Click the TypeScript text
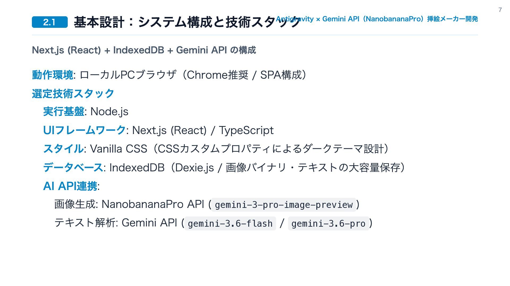The height and width of the screenshot is (286, 510). point(246,130)
